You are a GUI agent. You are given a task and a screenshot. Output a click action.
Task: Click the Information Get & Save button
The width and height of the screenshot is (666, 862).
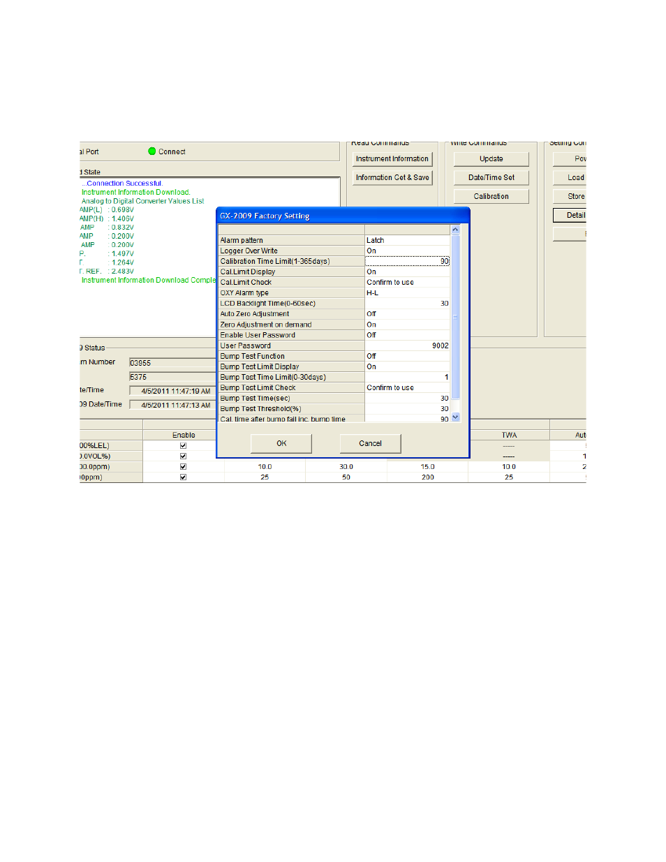coord(392,177)
